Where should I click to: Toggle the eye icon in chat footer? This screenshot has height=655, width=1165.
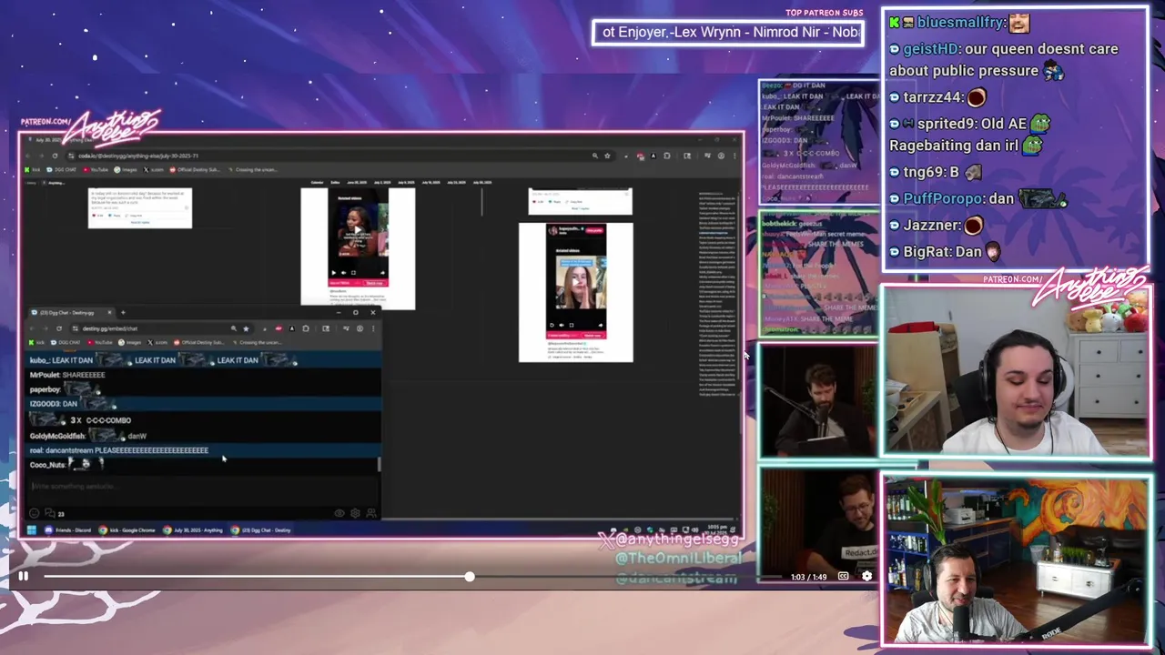point(339,514)
